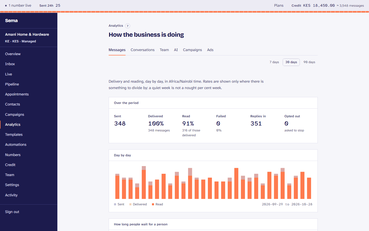Screen dimensions: 369x231
Task: Open Appointments in the sidebar
Action: coord(29,94)
